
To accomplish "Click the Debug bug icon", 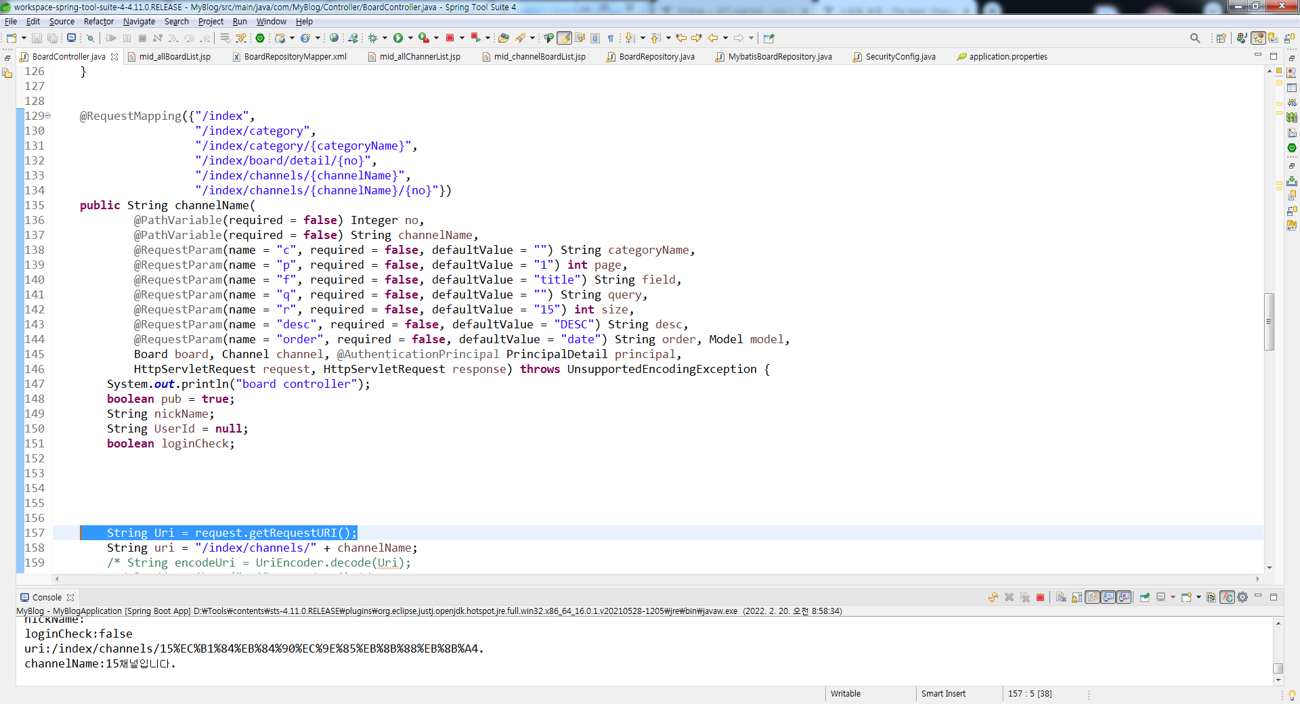I will pyautogui.click(x=372, y=38).
